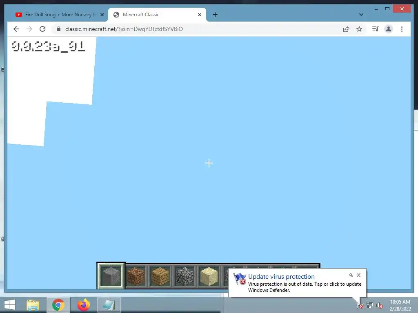
Task: Open network tray icon
Action: coord(370,305)
